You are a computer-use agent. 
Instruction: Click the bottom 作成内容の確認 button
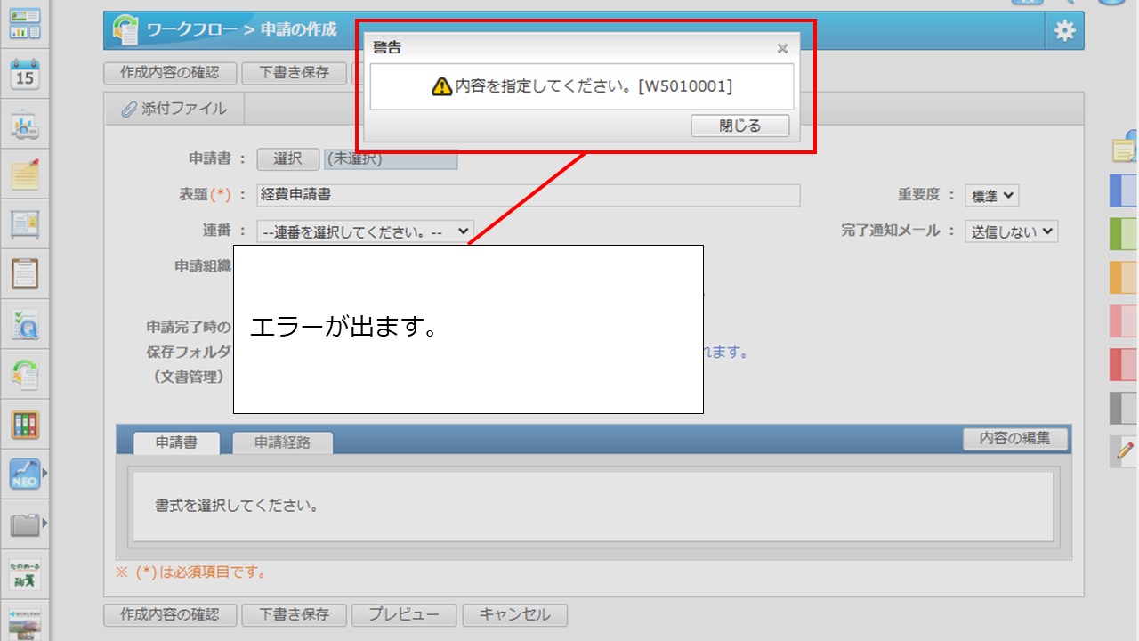tap(170, 614)
